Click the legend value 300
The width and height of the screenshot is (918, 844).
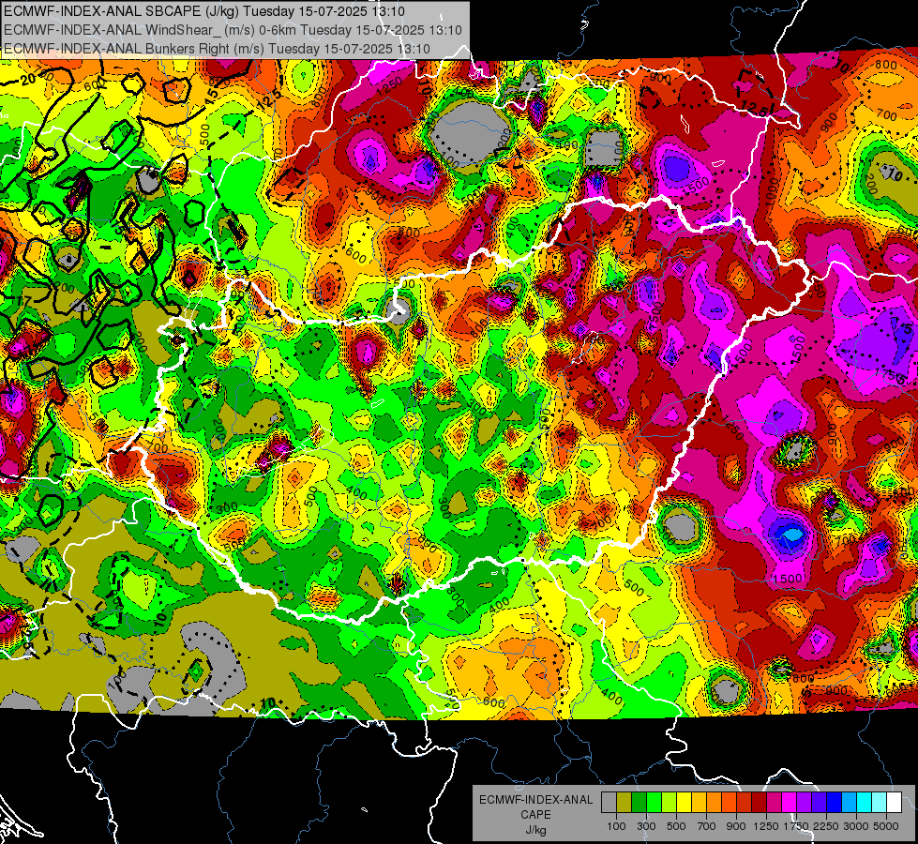[646, 826]
